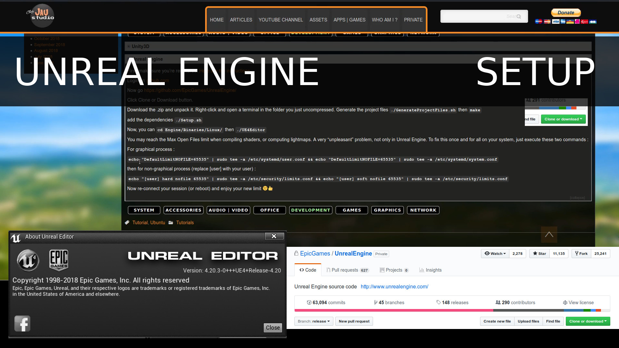Screen dimensions: 619x348
Task: Open View license link
Action: (x=578, y=303)
